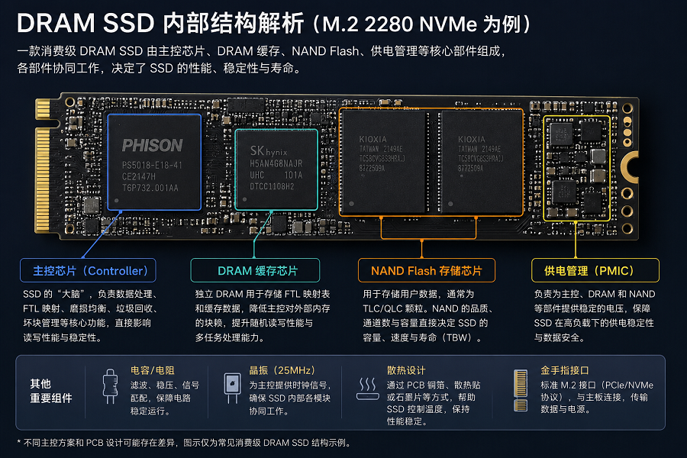
Task: Select the 主控芯片 (Controller) label box
Action: (88, 270)
